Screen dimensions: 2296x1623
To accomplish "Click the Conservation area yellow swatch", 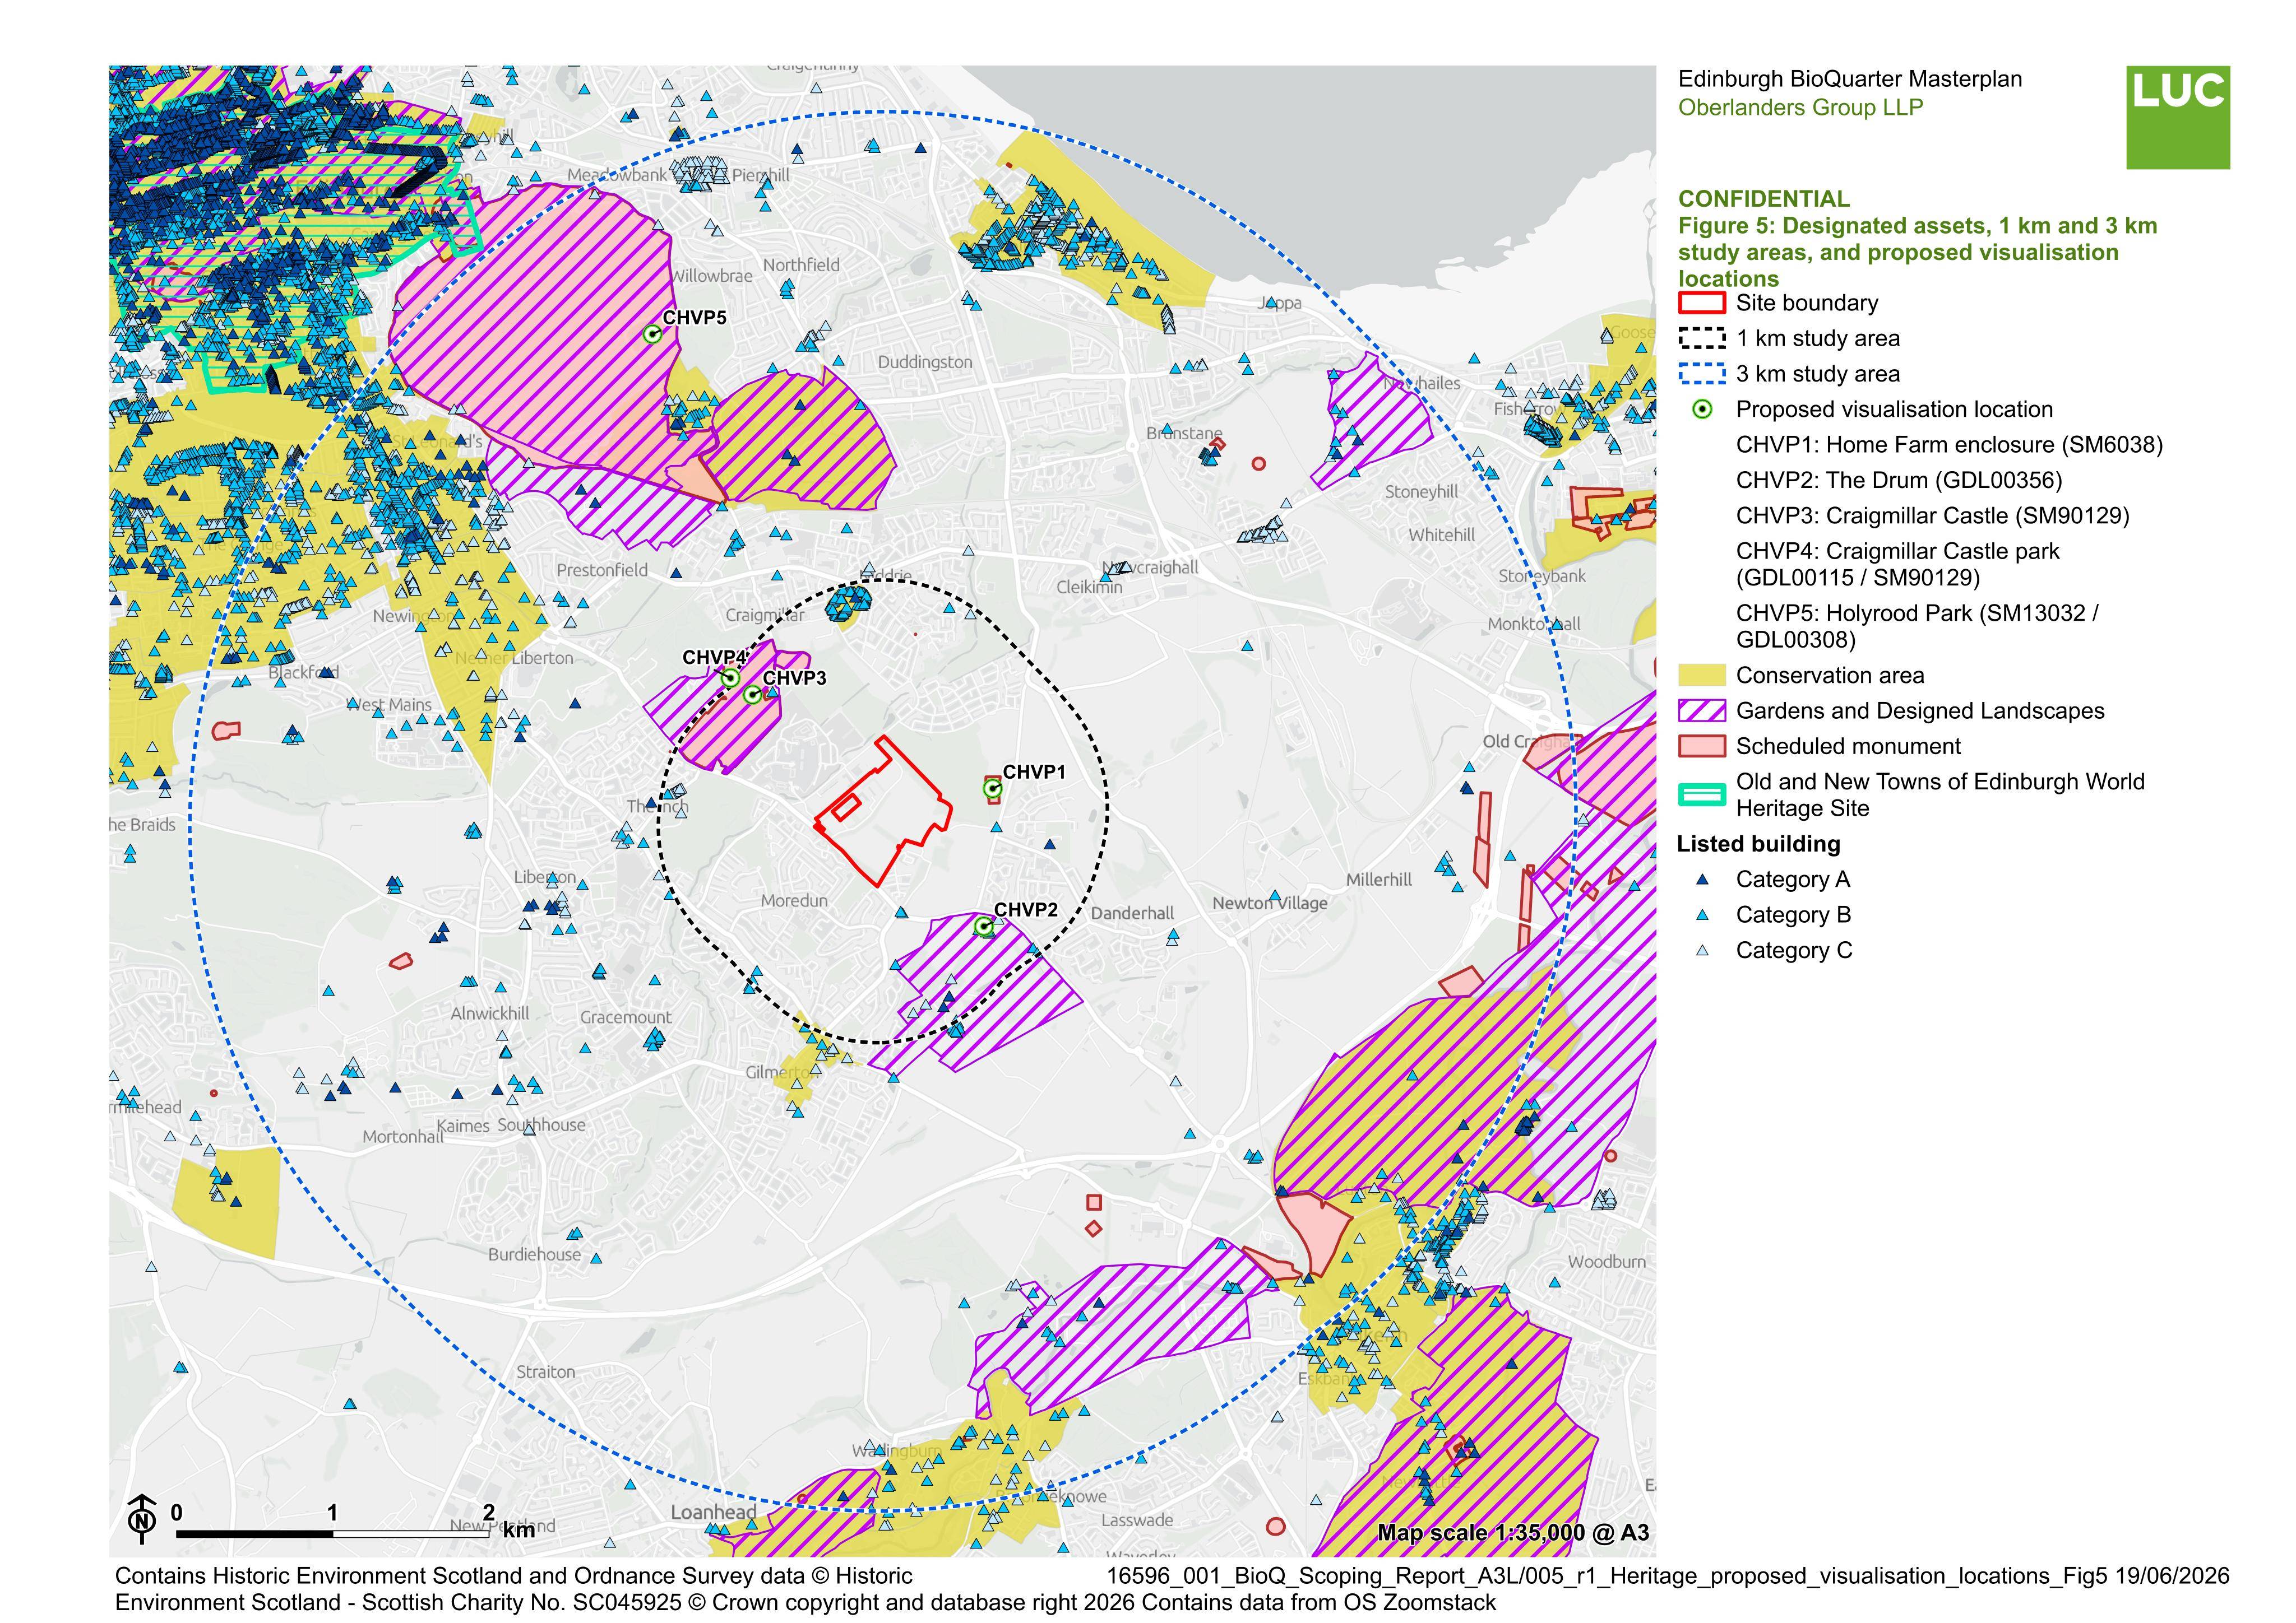I will 1701,676.
